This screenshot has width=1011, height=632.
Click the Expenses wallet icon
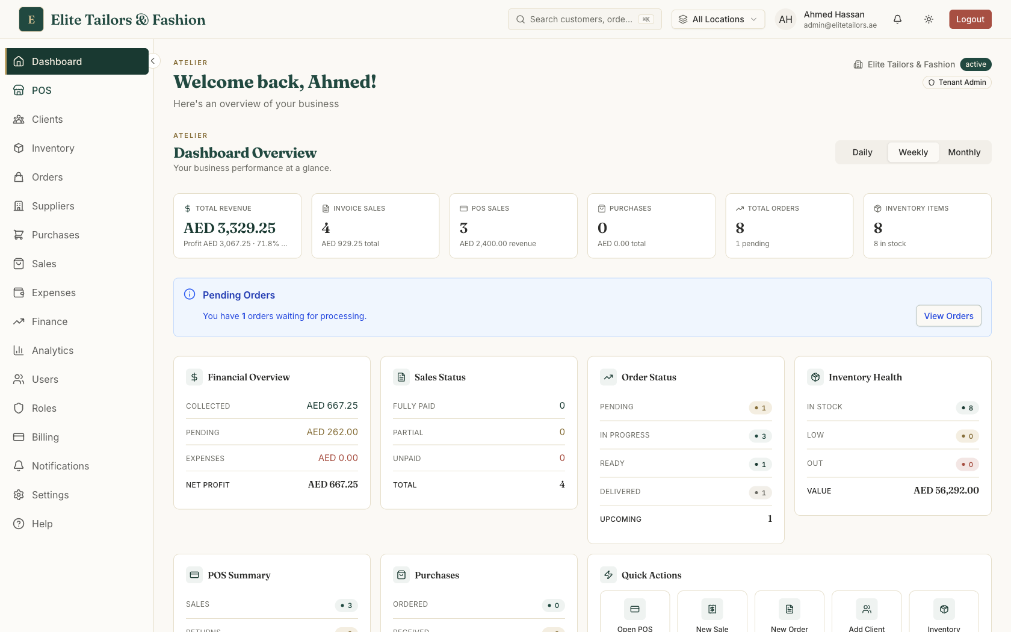coord(19,293)
